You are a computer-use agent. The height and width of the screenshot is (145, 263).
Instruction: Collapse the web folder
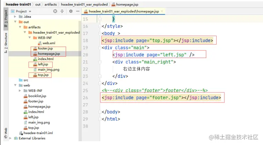[15, 85]
